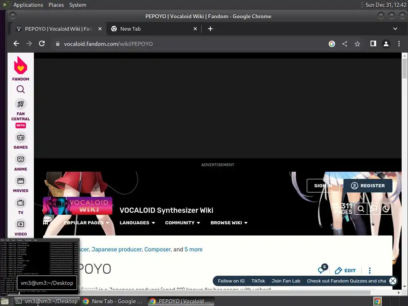Switch to vm3 Desktop terminal in taskbar

point(47,301)
